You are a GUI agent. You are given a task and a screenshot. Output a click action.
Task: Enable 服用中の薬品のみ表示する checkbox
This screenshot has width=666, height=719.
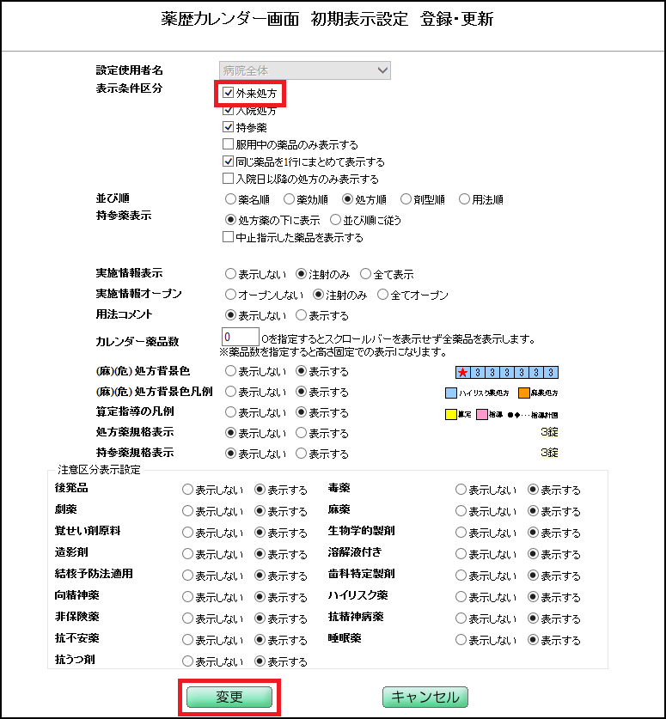pos(229,144)
